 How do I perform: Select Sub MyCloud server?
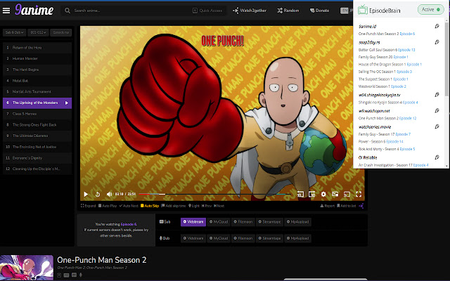(219, 222)
